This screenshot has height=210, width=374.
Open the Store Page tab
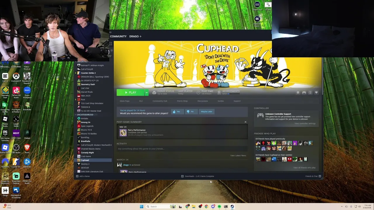click(x=124, y=101)
